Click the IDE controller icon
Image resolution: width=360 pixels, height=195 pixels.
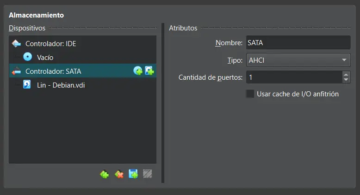coord(16,43)
